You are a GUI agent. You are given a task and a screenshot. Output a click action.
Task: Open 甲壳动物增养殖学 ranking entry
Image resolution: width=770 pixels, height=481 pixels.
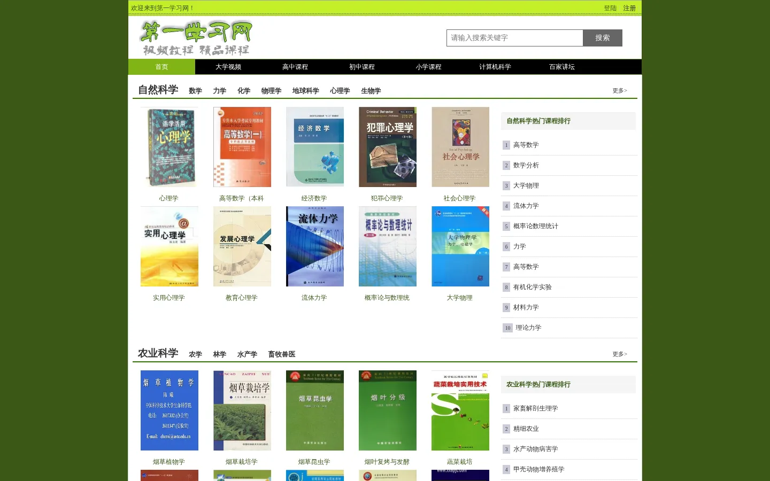(x=539, y=469)
